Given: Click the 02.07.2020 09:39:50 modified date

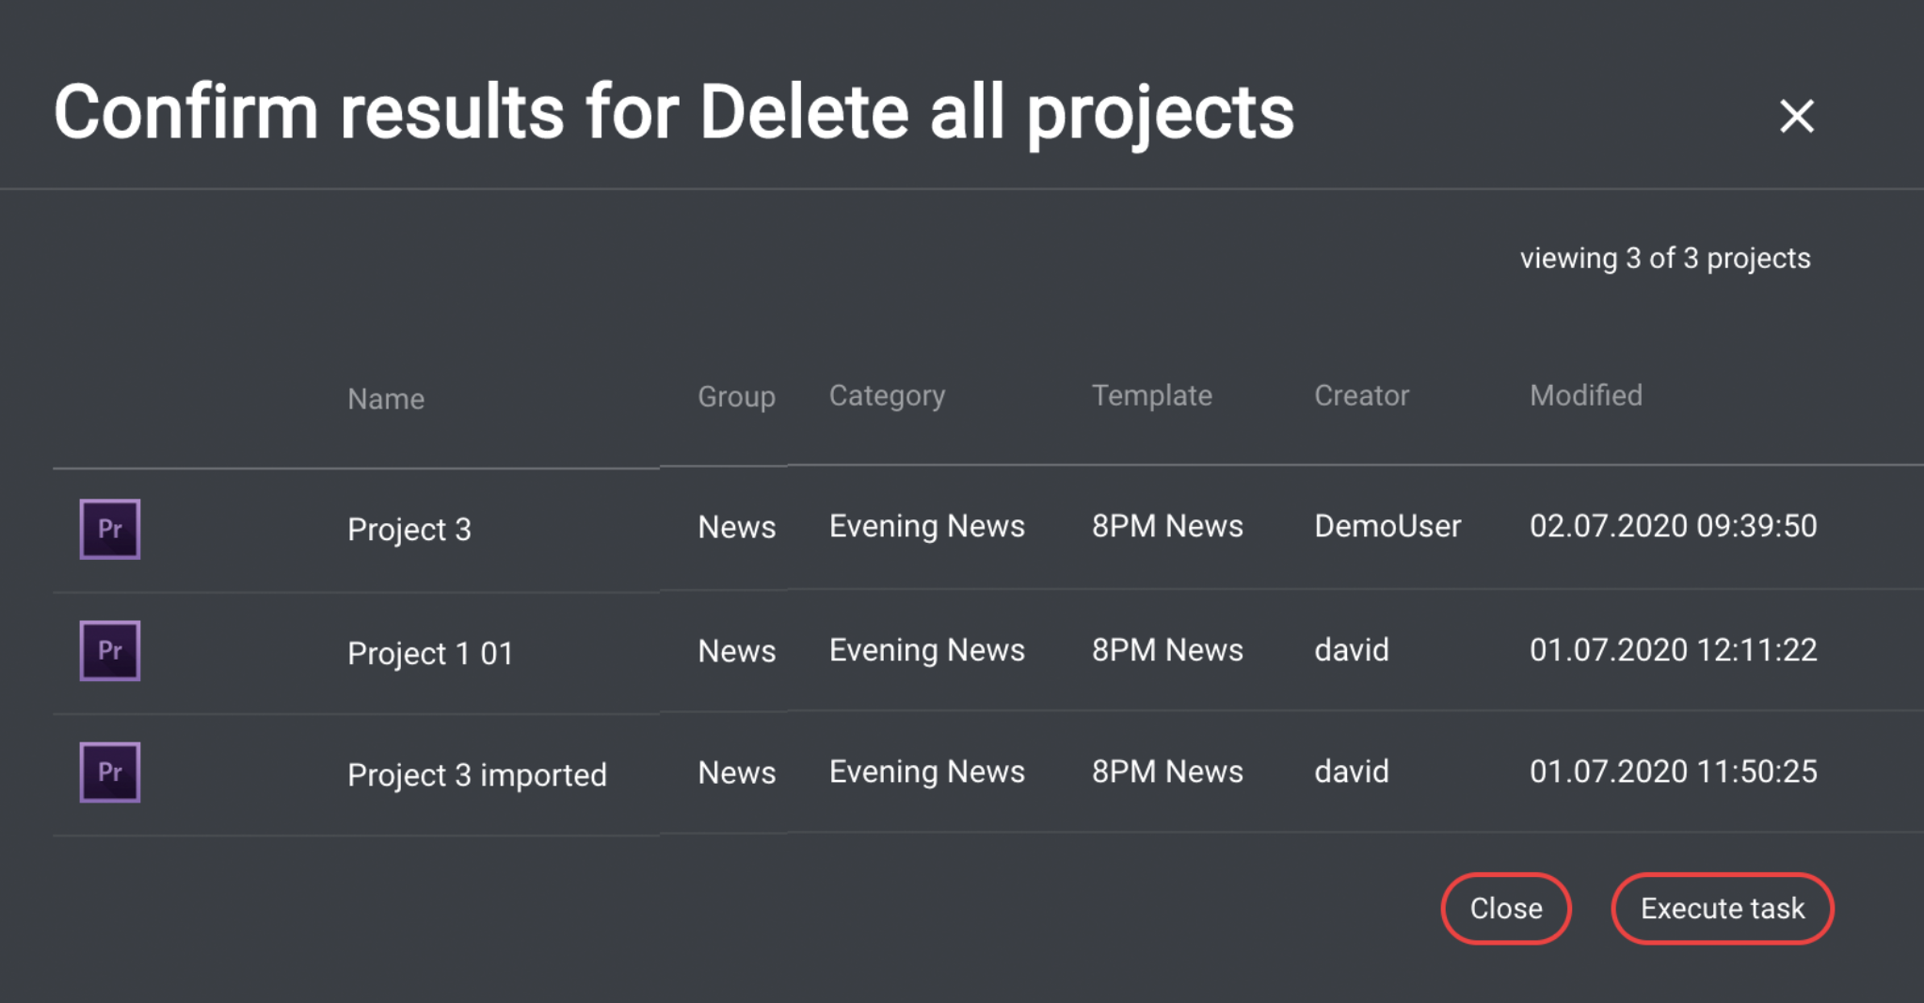Looking at the screenshot, I should (1673, 526).
